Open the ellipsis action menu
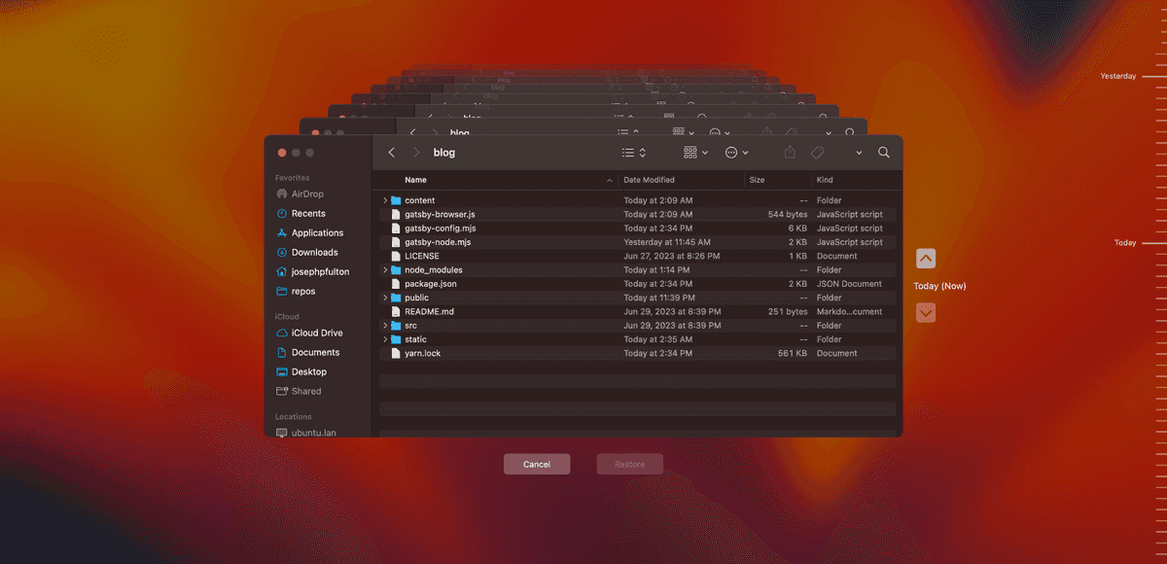This screenshot has height=564, width=1167. pos(736,153)
